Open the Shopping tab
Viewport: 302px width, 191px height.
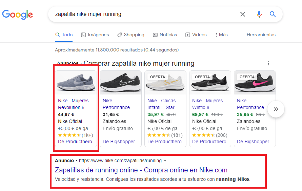tap(131, 35)
